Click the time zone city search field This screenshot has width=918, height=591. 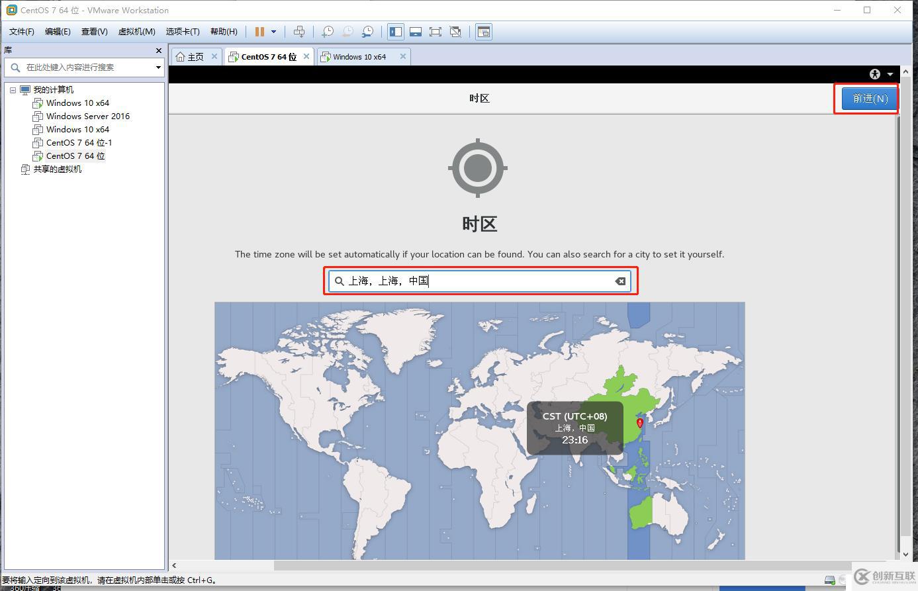[481, 281]
